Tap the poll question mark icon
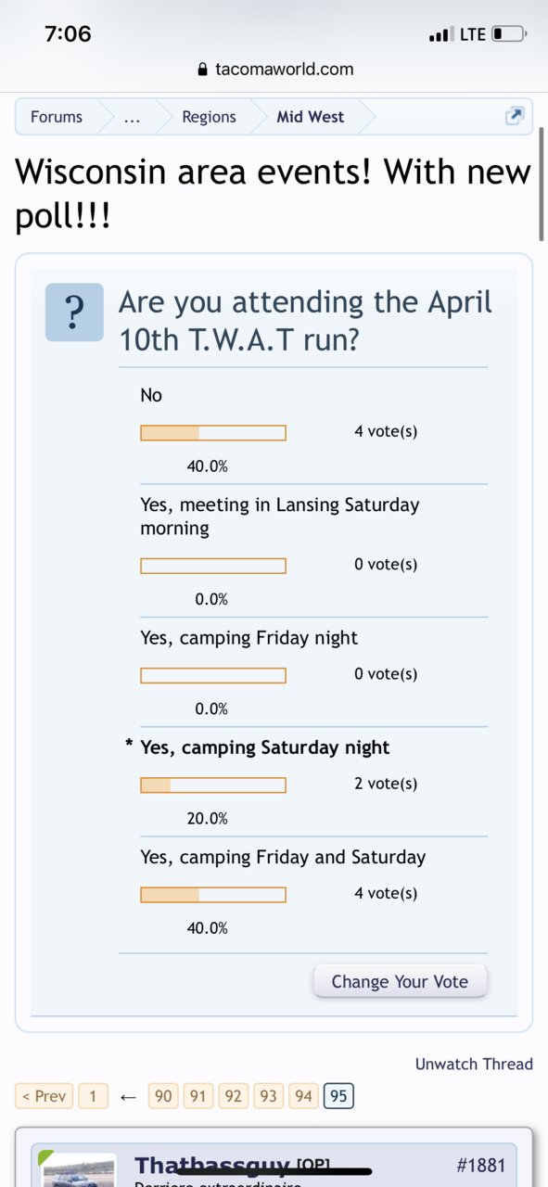The image size is (548, 1187). tap(74, 313)
